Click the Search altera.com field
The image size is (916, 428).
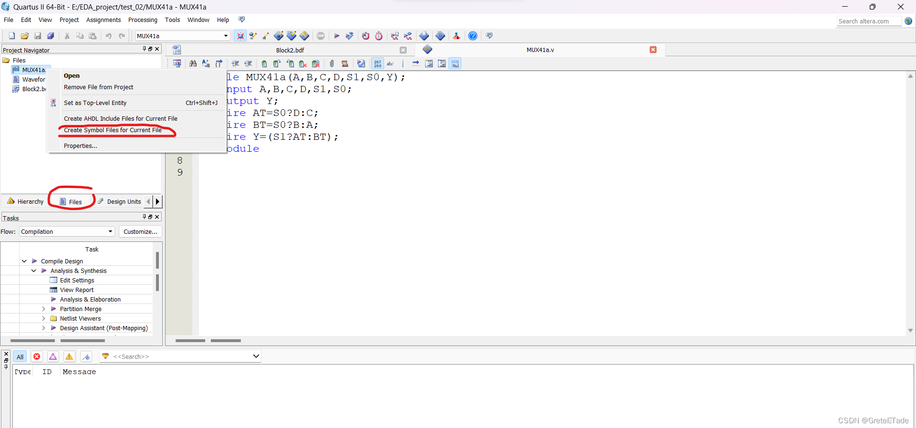(869, 21)
